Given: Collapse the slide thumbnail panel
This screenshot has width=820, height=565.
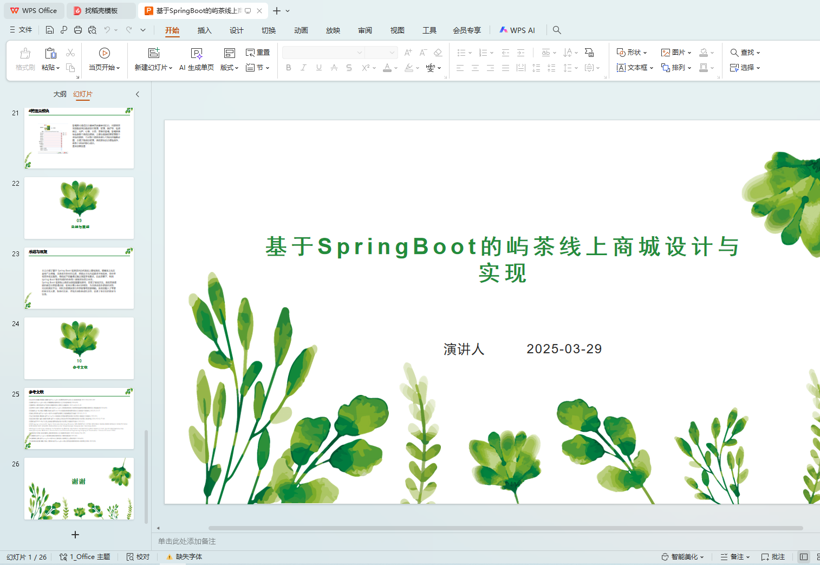Looking at the screenshot, I should (138, 94).
